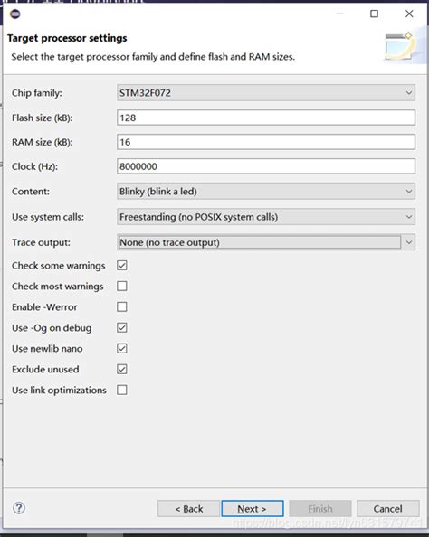Screen dimensions: 429x537
Task: Toggle Check some warnings checkbox
Action: 122,265
